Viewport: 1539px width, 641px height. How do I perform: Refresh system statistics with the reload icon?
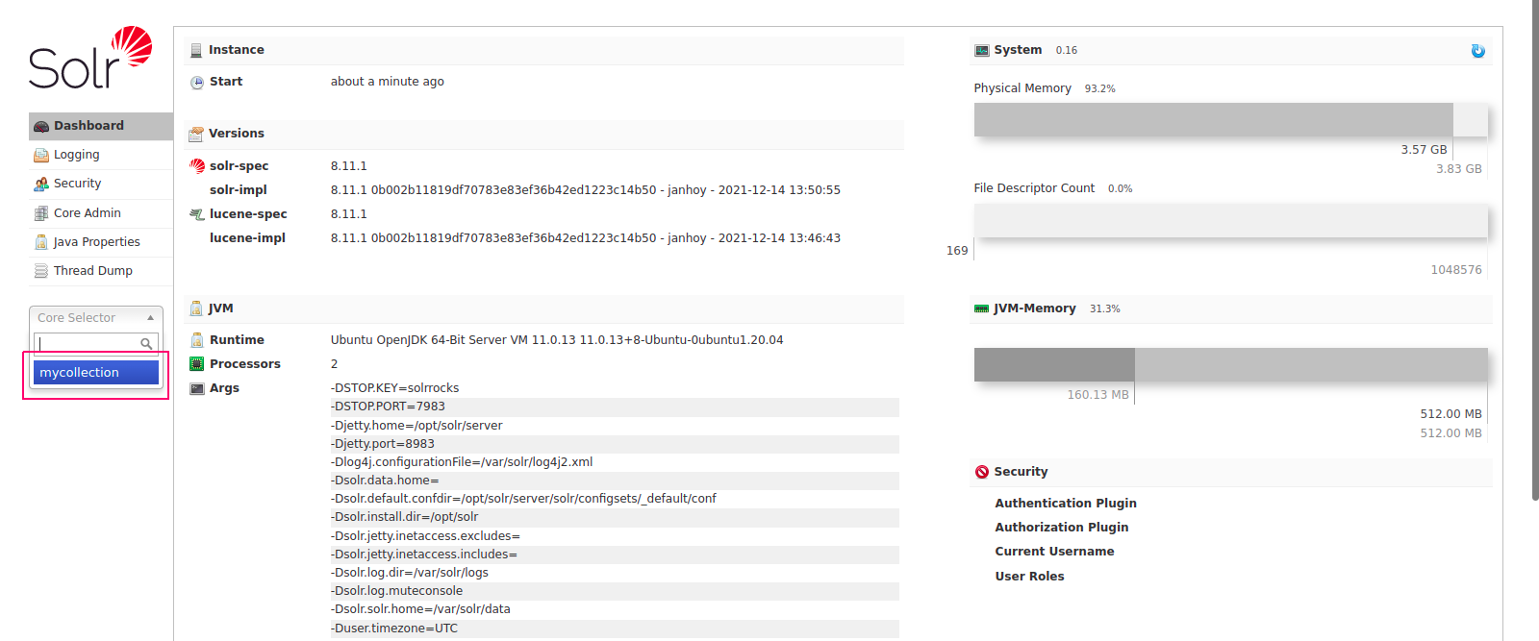coord(1478,51)
